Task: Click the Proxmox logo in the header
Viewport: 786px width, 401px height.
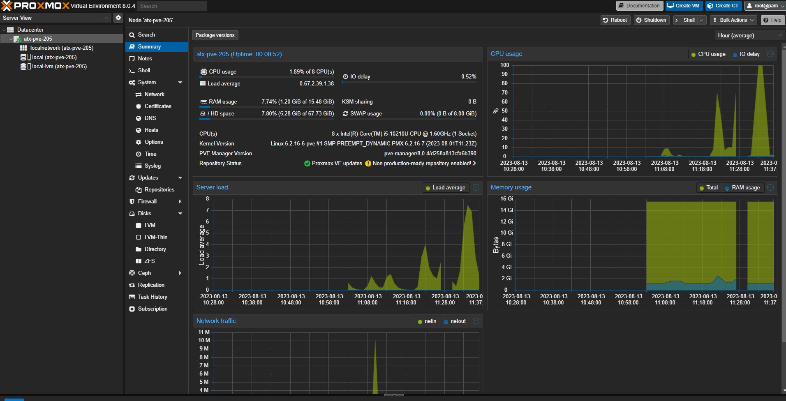Action: tap(35, 6)
